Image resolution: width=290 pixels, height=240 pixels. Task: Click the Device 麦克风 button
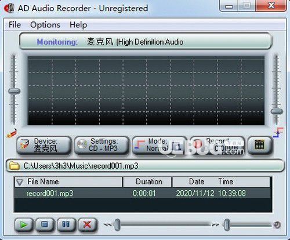(44, 146)
